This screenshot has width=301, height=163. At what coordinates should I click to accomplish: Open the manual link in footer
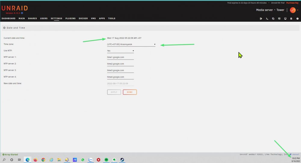[x=296, y=154]
